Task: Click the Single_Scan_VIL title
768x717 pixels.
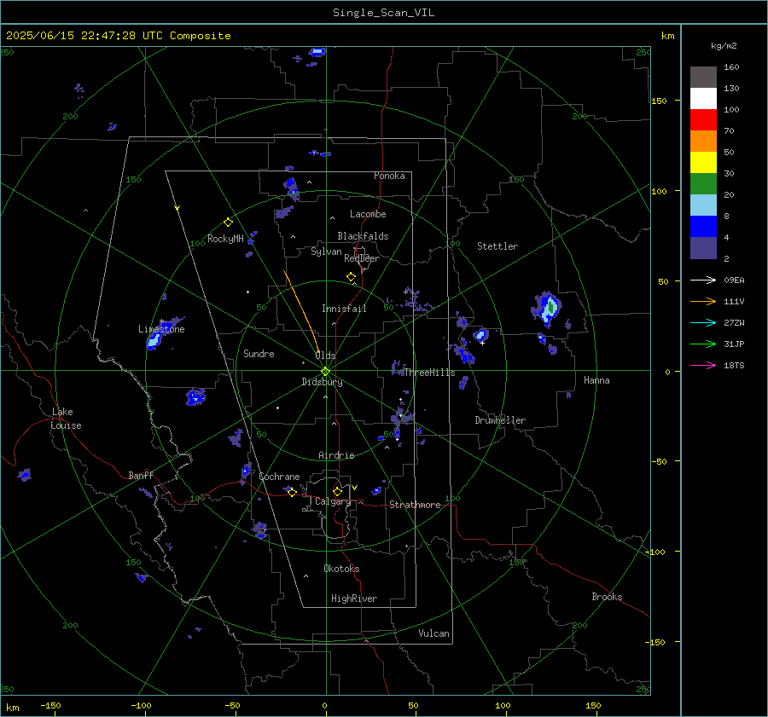Action: (x=383, y=13)
